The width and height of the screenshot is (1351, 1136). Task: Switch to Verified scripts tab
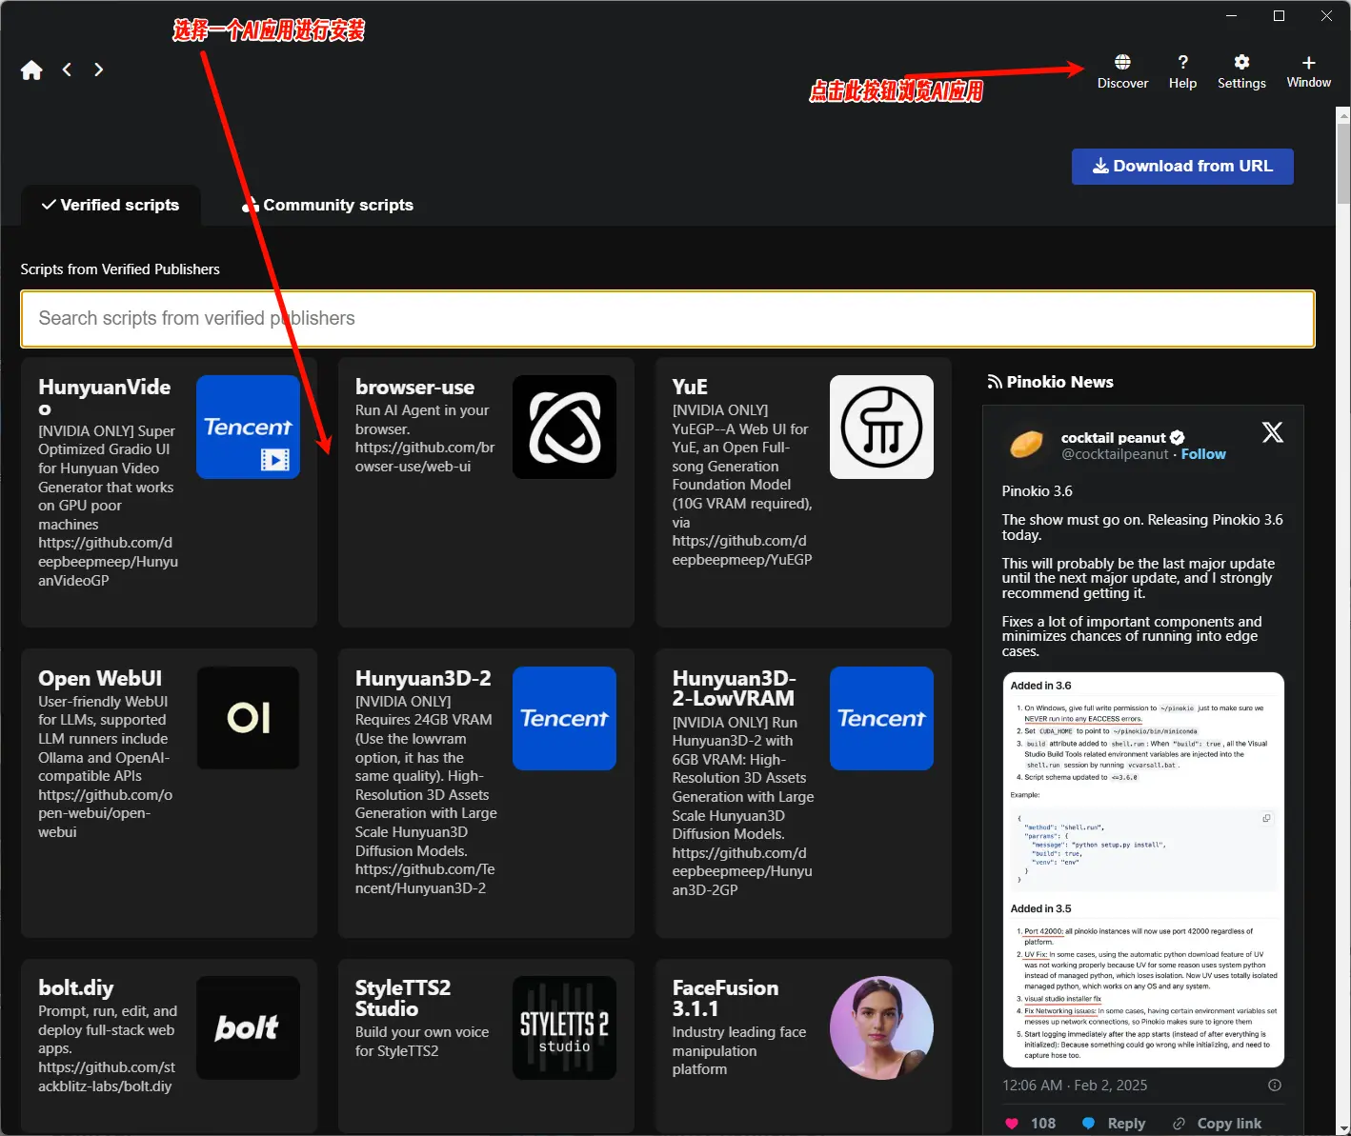point(111,205)
